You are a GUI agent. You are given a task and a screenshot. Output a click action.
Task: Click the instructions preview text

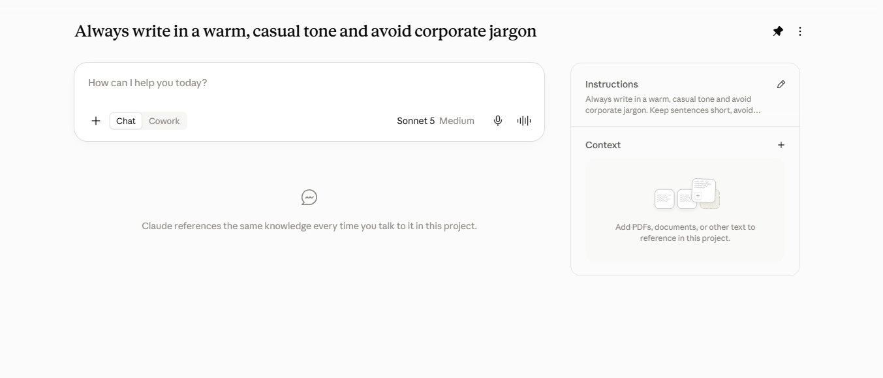point(673,104)
